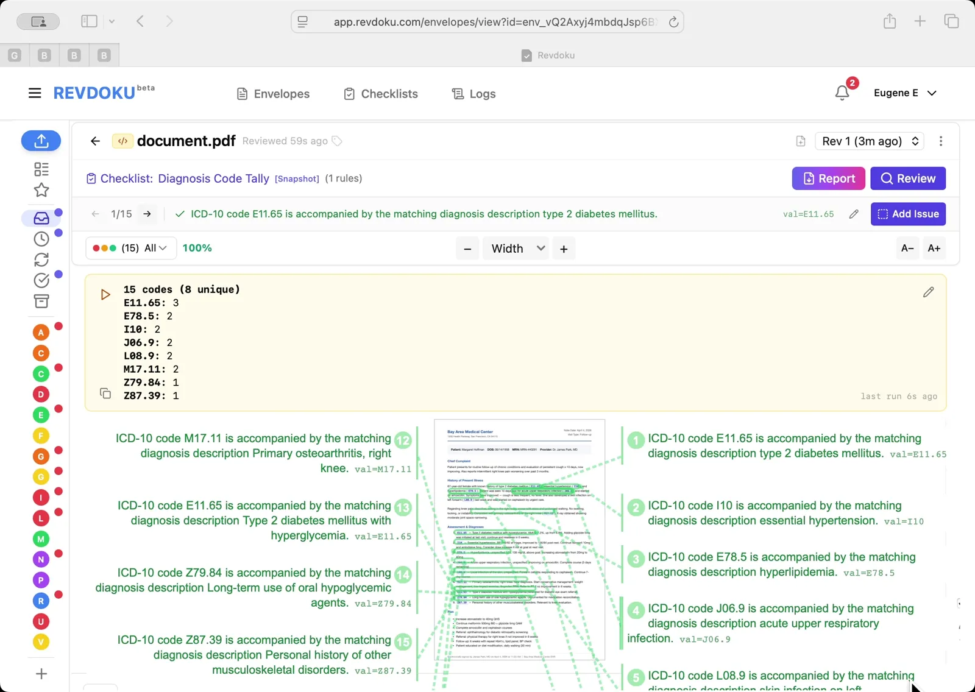
Task: Click the back arrow beside document.pdf
Action: [95, 141]
